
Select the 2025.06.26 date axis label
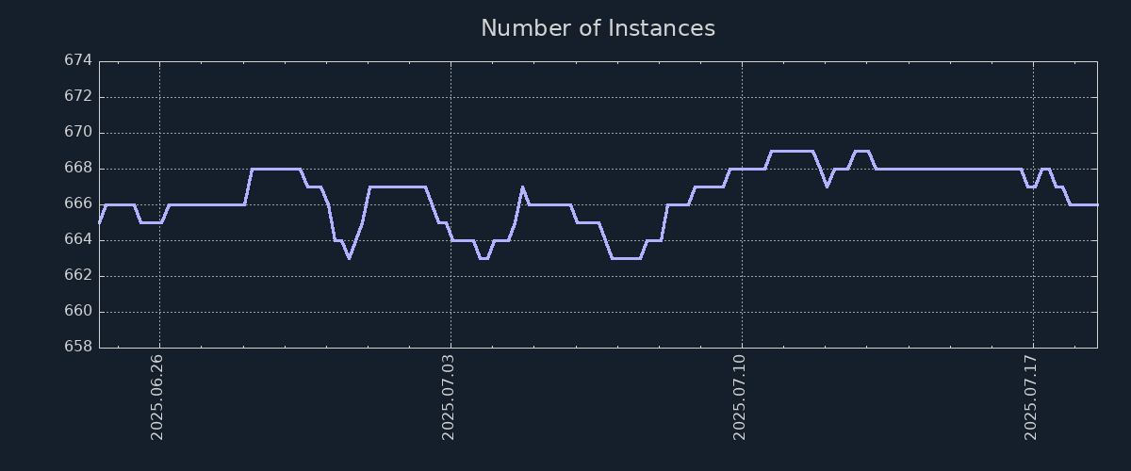pyautogui.click(x=157, y=397)
